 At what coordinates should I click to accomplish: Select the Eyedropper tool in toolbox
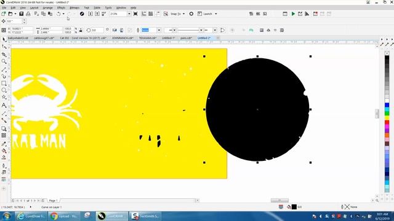[x=4, y=144]
